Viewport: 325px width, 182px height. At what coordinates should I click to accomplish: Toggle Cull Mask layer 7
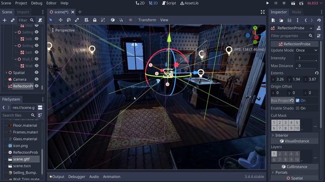pyautogui.click(x=280, y=128)
